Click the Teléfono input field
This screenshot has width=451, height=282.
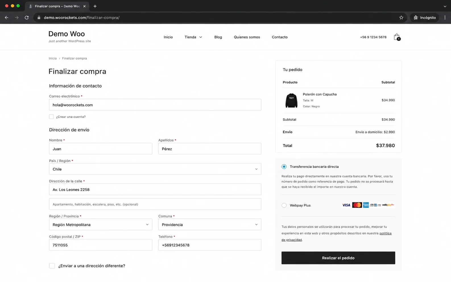210,245
